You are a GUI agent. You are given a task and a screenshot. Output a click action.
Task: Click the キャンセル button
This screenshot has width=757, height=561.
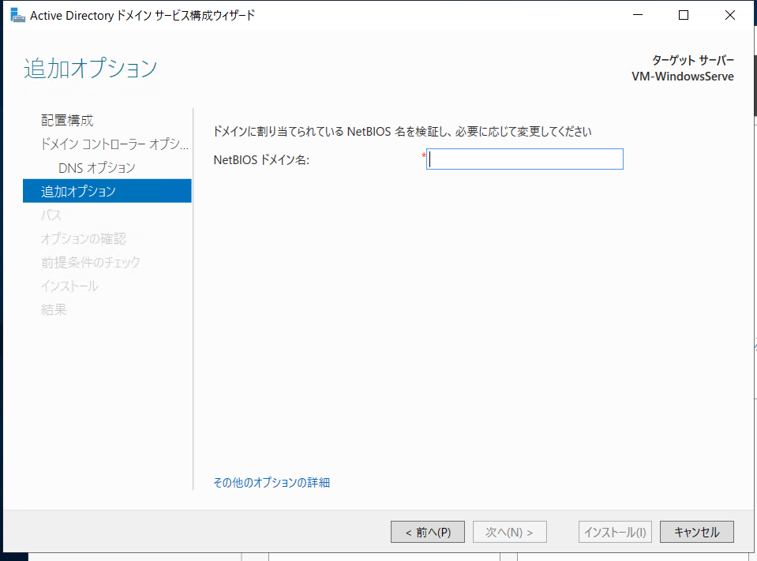coord(696,531)
